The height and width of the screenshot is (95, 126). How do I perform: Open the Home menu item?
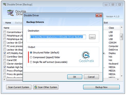click(x=8, y=23)
